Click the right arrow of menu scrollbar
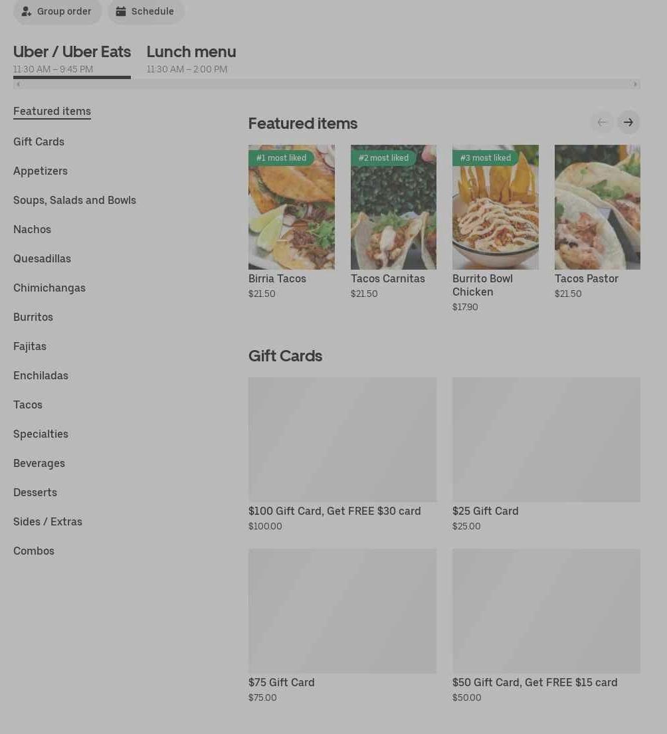The width and height of the screenshot is (667, 734). pyautogui.click(x=635, y=84)
